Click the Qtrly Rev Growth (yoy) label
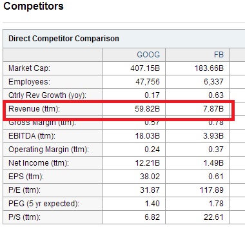 click(x=47, y=95)
